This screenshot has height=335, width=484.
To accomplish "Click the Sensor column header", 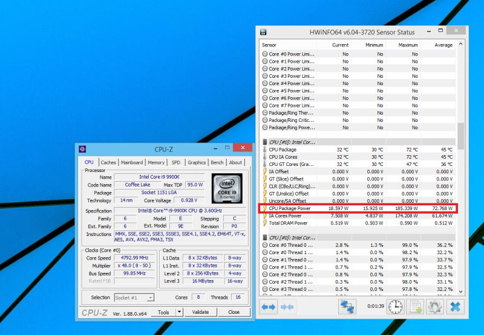I will [288, 45].
